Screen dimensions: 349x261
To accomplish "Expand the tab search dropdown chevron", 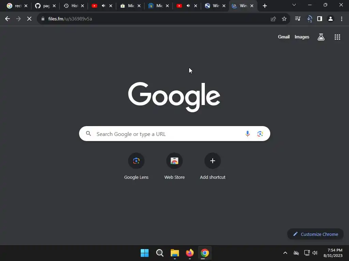I will pyautogui.click(x=294, y=5).
